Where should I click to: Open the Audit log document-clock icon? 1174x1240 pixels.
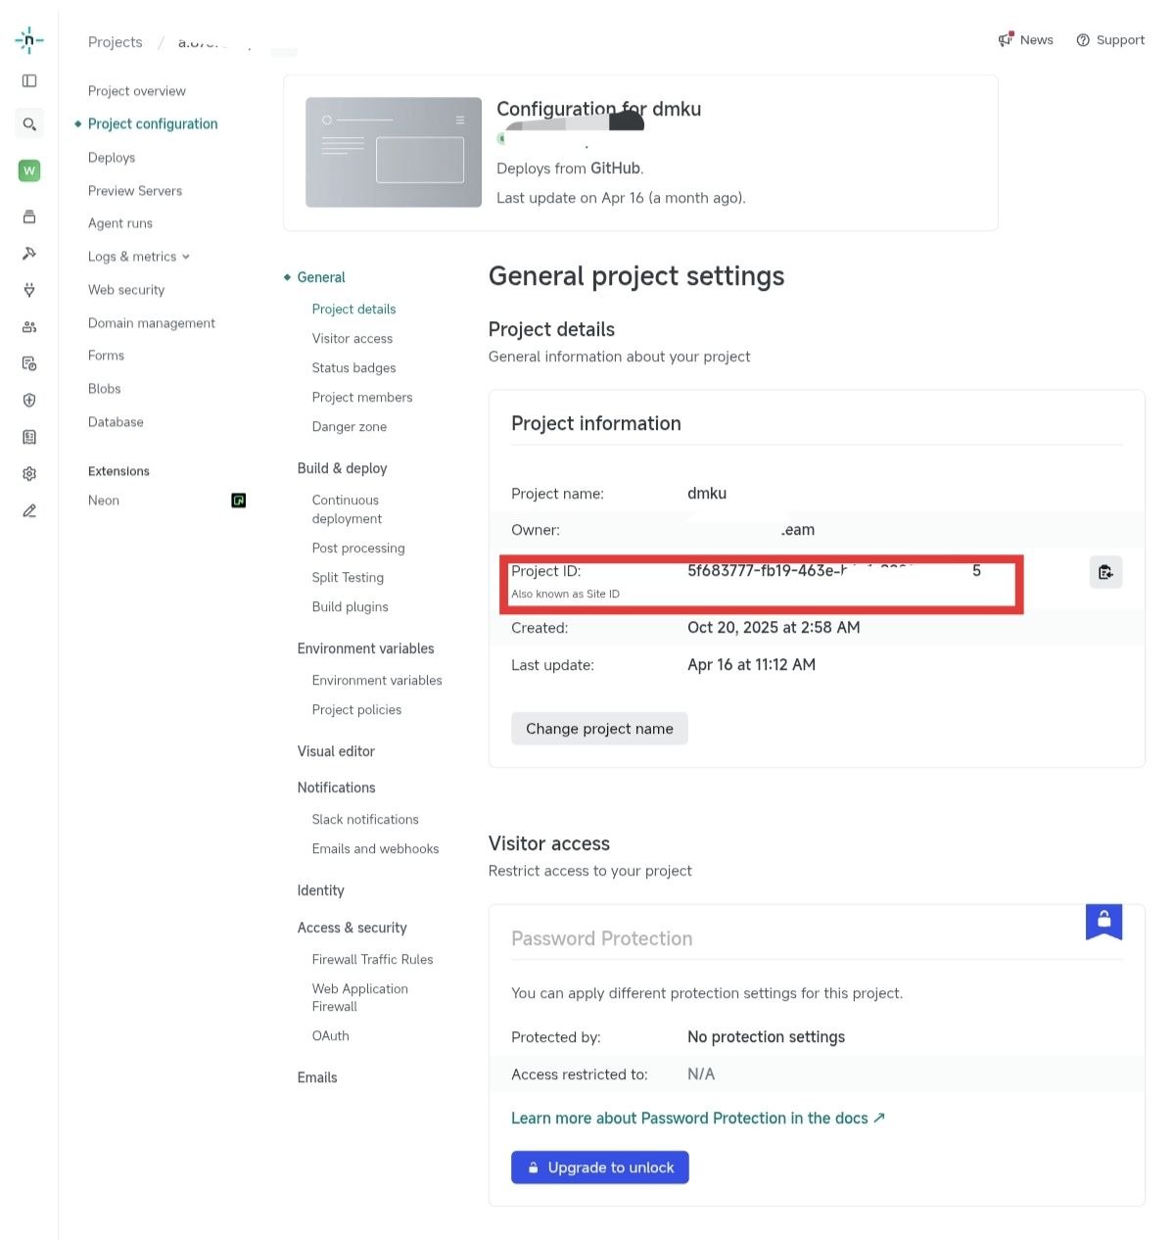(29, 363)
